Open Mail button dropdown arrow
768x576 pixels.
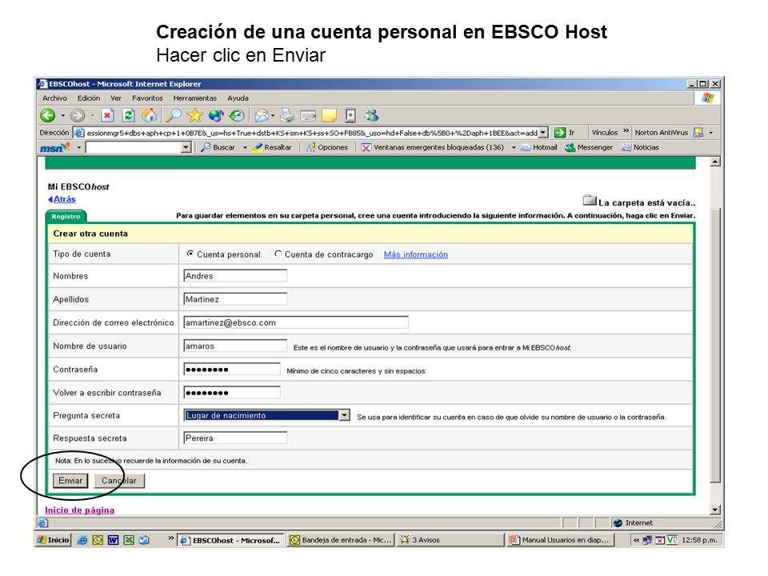coord(273,116)
